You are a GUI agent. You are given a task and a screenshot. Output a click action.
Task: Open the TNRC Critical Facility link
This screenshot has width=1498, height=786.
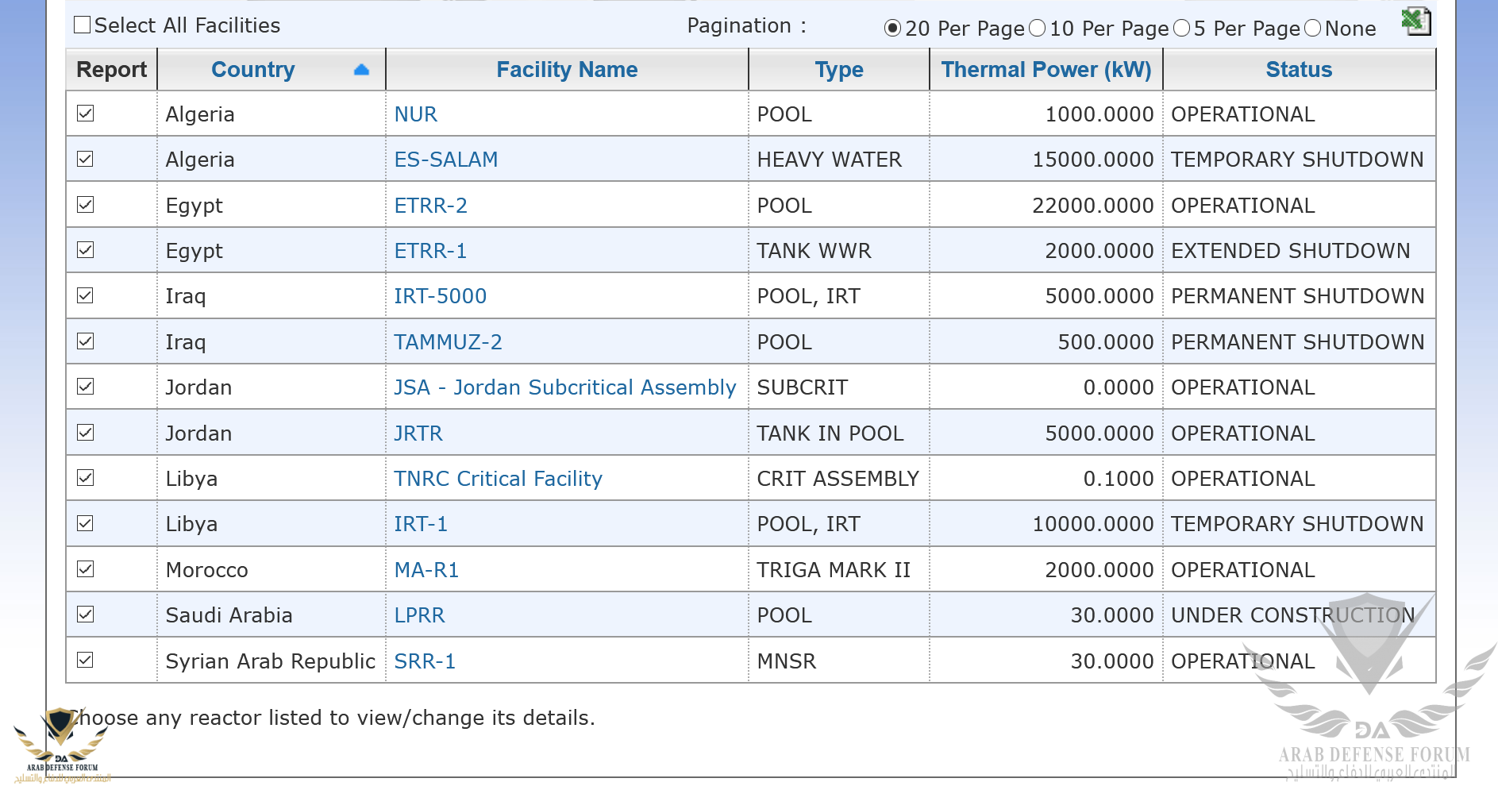[499, 479]
